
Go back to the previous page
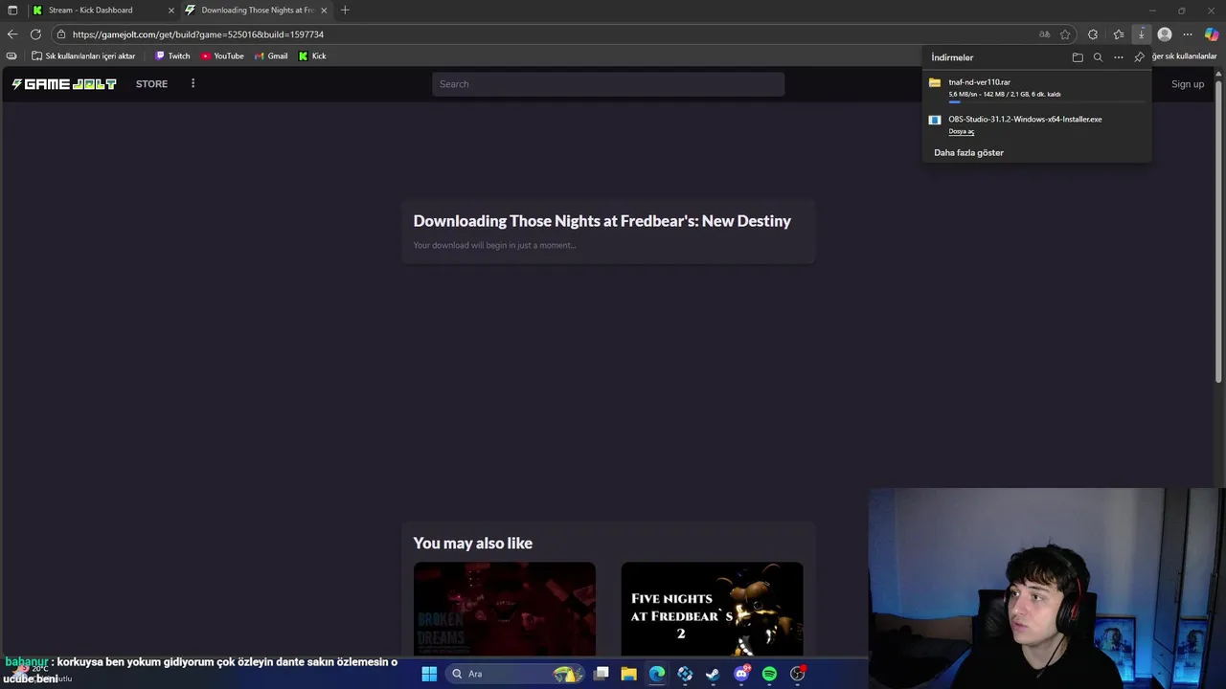coord(12,34)
